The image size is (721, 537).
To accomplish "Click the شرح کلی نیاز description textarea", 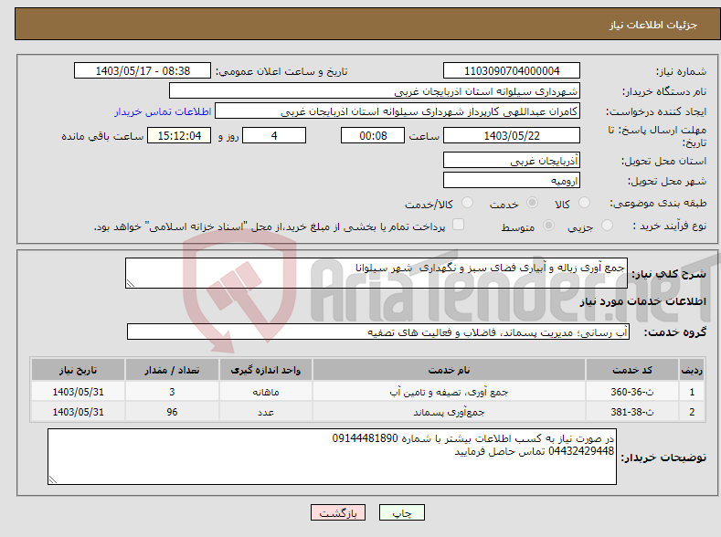I will pyautogui.click(x=376, y=273).
